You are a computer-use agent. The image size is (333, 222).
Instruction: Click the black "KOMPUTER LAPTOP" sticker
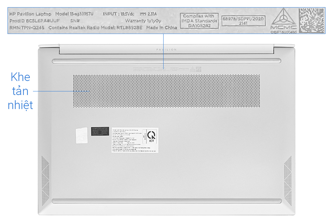(100, 131)
